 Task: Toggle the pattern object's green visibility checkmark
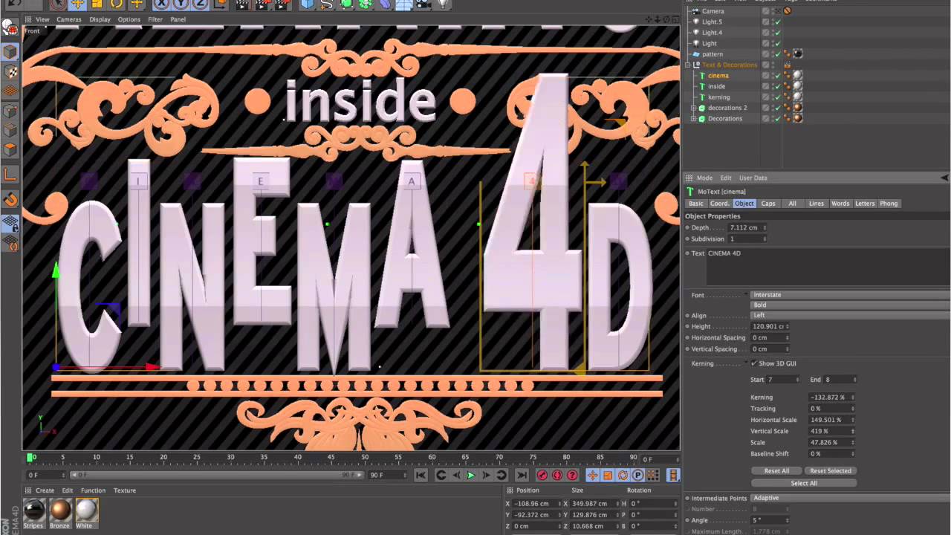tap(777, 54)
